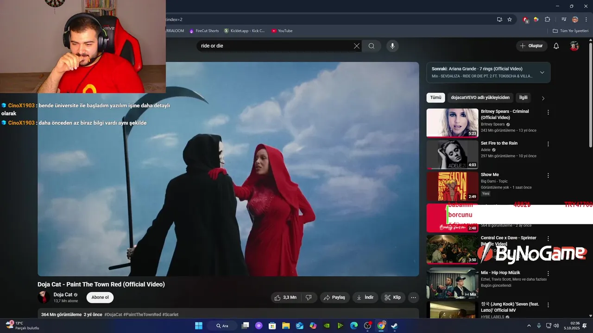Open options menu for Set Fire to the Rain
593x333 pixels.
[548, 144]
